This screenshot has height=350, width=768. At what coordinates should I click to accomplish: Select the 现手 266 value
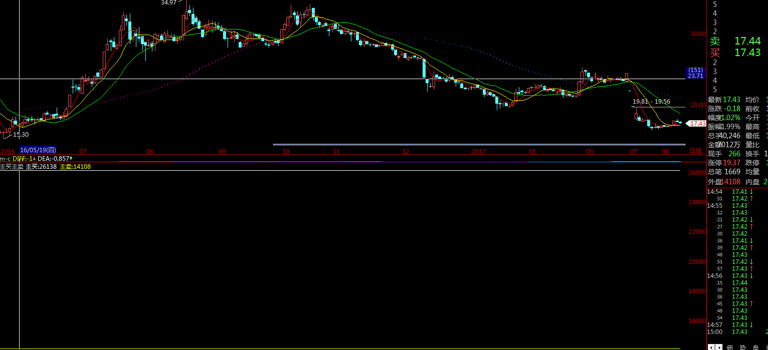pyautogui.click(x=734, y=154)
